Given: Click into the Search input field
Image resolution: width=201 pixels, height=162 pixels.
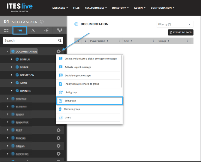Looking at the screenshot, I should pos(29,40).
